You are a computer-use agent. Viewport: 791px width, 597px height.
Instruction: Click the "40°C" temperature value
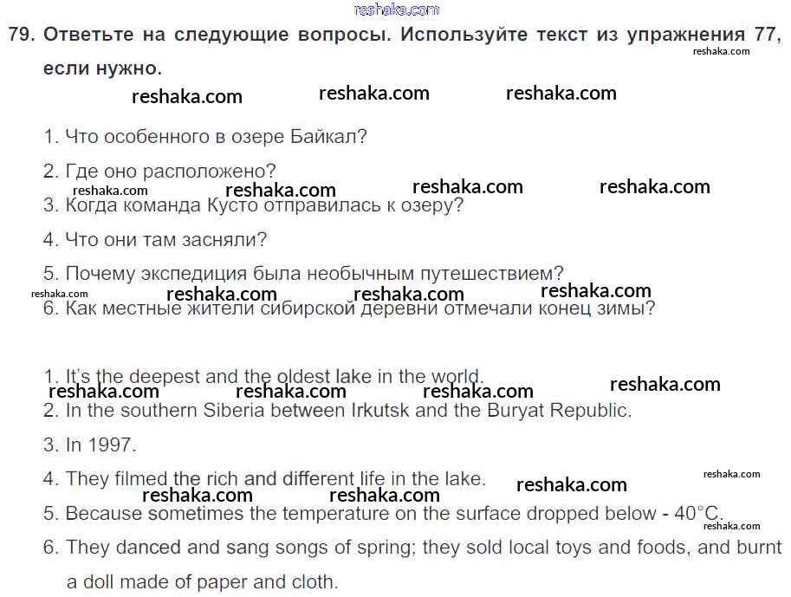698,514
